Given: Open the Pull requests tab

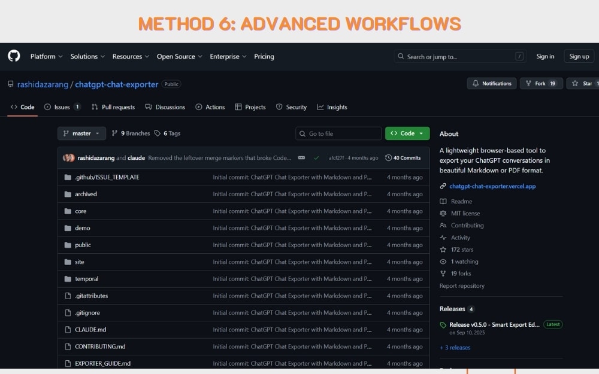Looking at the screenshot, I should point(113,107).
